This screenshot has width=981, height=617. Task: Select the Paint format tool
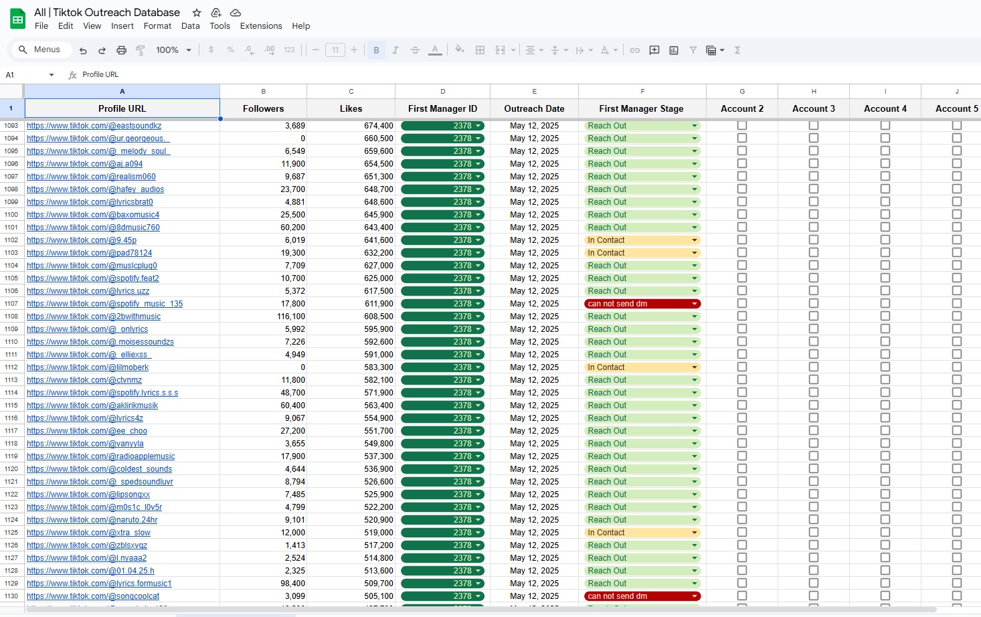[141, 50]
